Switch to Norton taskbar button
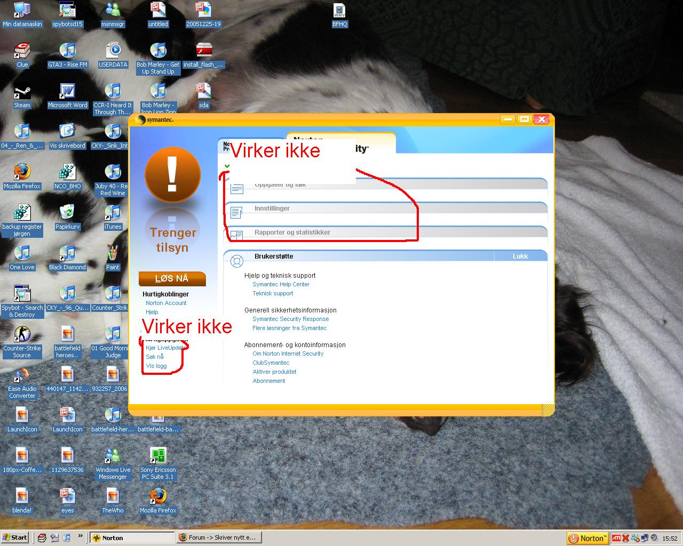This screenshot has width=683, height=546. [131, 537]
